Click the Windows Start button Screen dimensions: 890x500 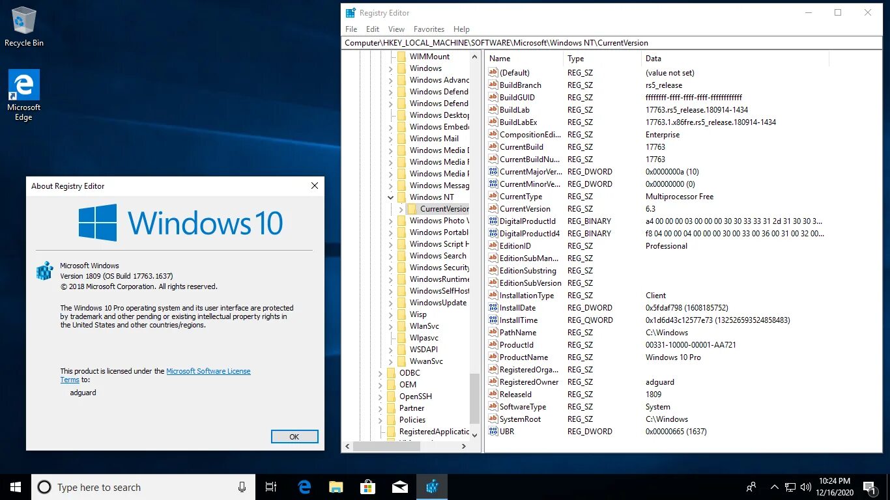(16, 487)
